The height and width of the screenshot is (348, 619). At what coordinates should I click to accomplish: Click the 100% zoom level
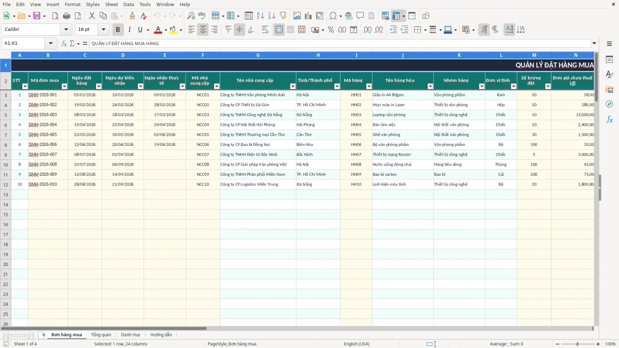point(610,344)
